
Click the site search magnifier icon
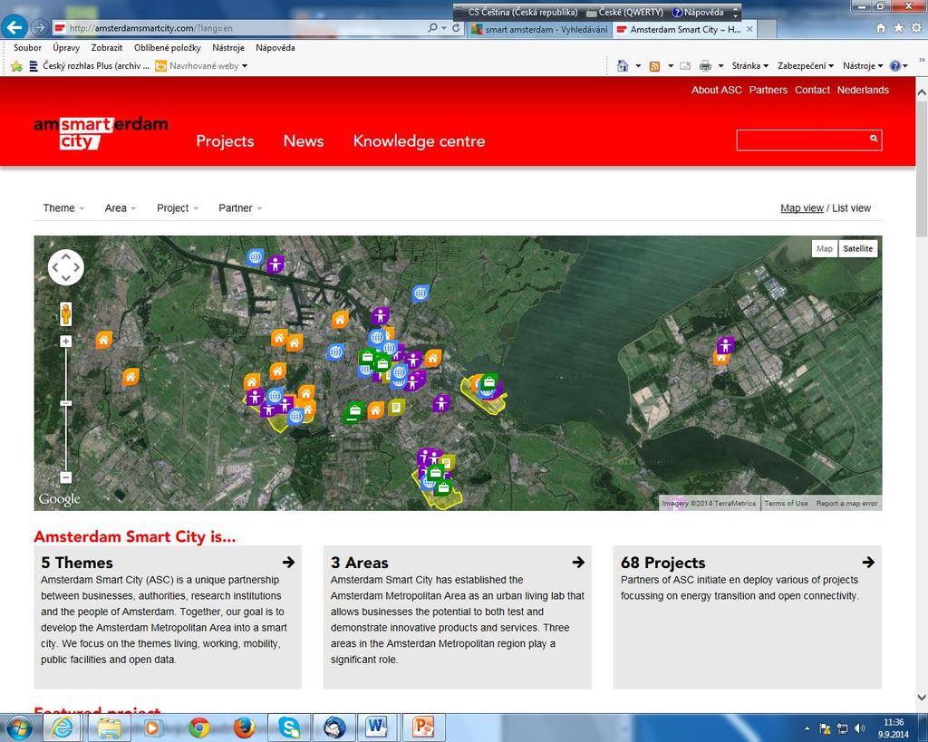874,139
